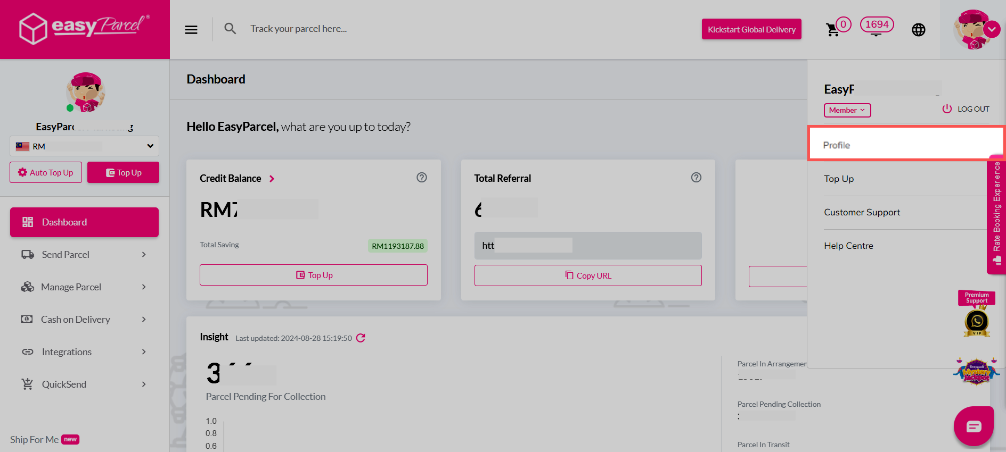Click the search magnifier icon

(x=230, y=29)
